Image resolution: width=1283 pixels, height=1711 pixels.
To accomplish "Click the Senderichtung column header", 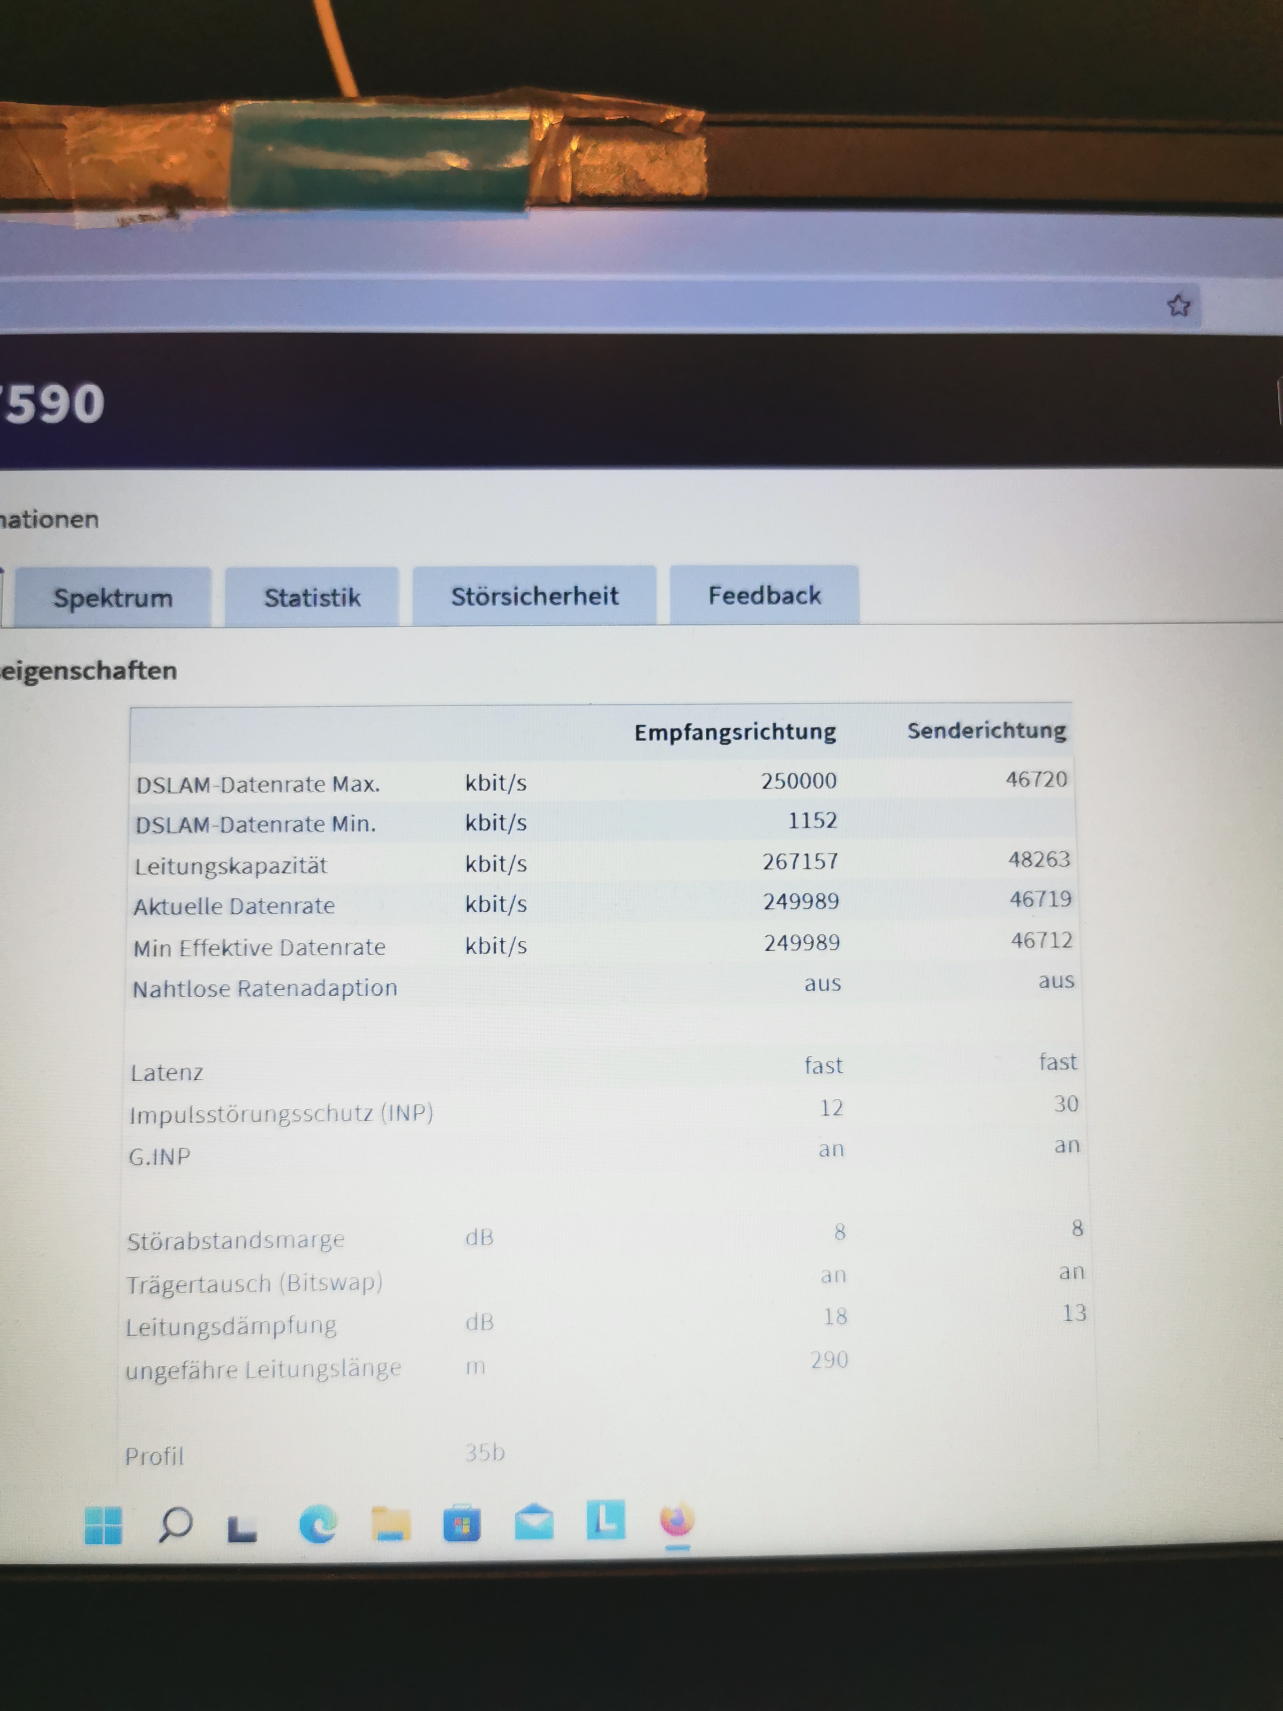I will tap(986, 730).
